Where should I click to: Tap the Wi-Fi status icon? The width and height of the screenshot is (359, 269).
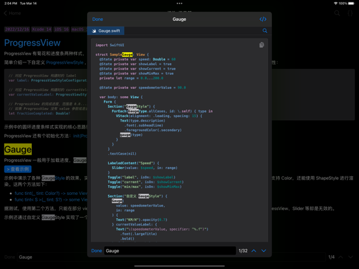pos(336,3)
